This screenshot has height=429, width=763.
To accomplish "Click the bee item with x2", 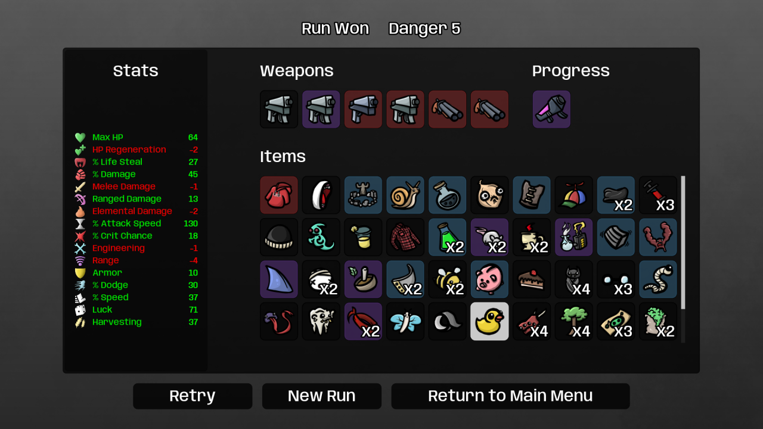I will click(x=447, y=279).
